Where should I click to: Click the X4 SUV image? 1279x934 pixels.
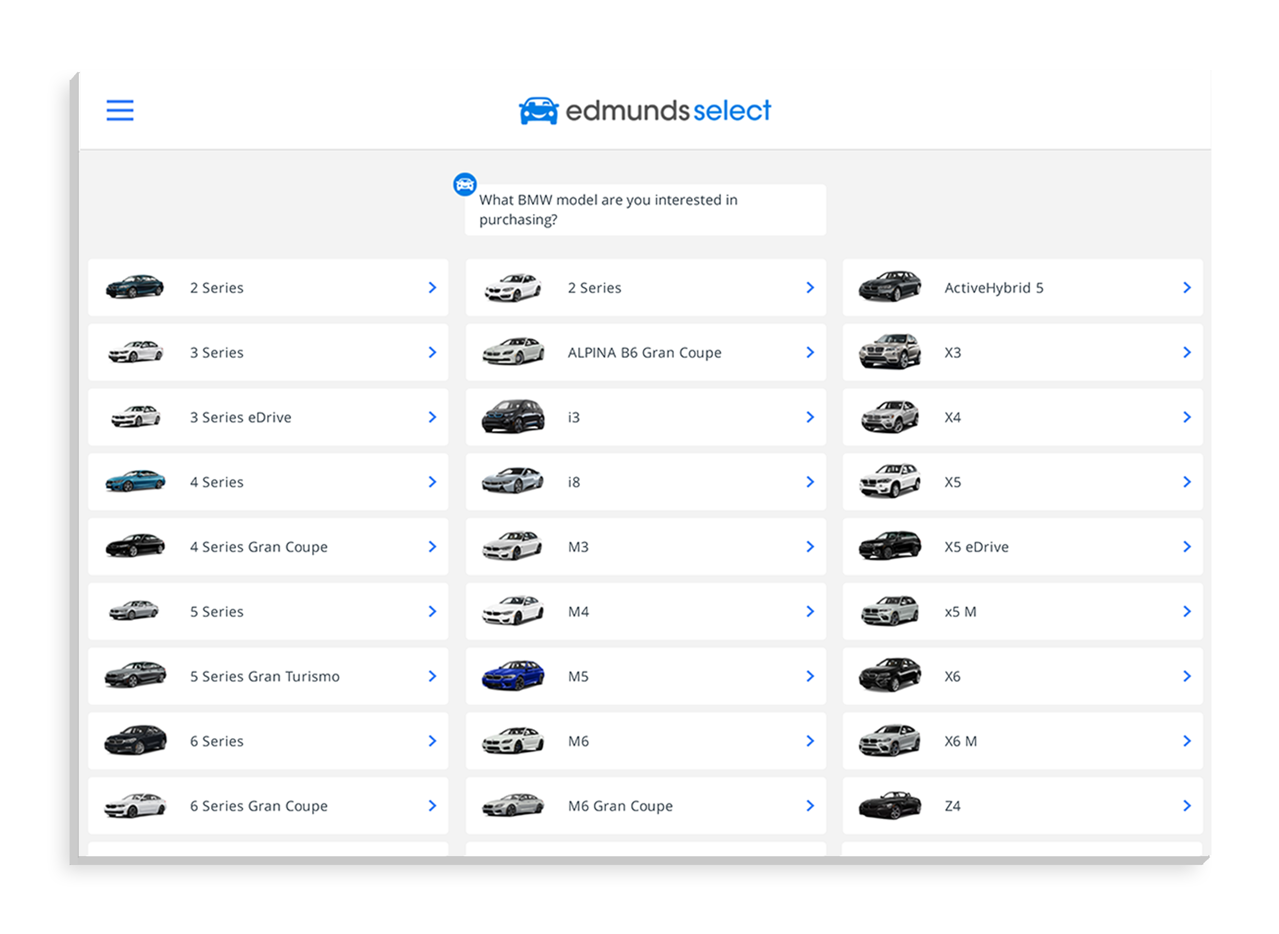click(890, 417)
